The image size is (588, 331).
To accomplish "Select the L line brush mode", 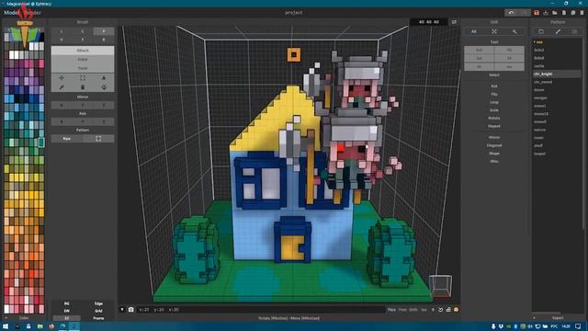I will click(62, 31).
